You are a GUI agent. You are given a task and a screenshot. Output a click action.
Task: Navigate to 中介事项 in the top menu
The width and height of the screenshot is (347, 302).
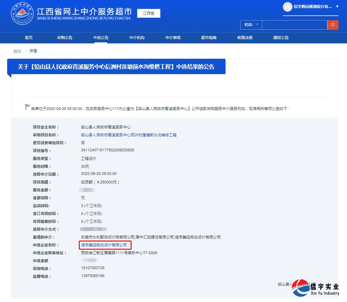173,38
